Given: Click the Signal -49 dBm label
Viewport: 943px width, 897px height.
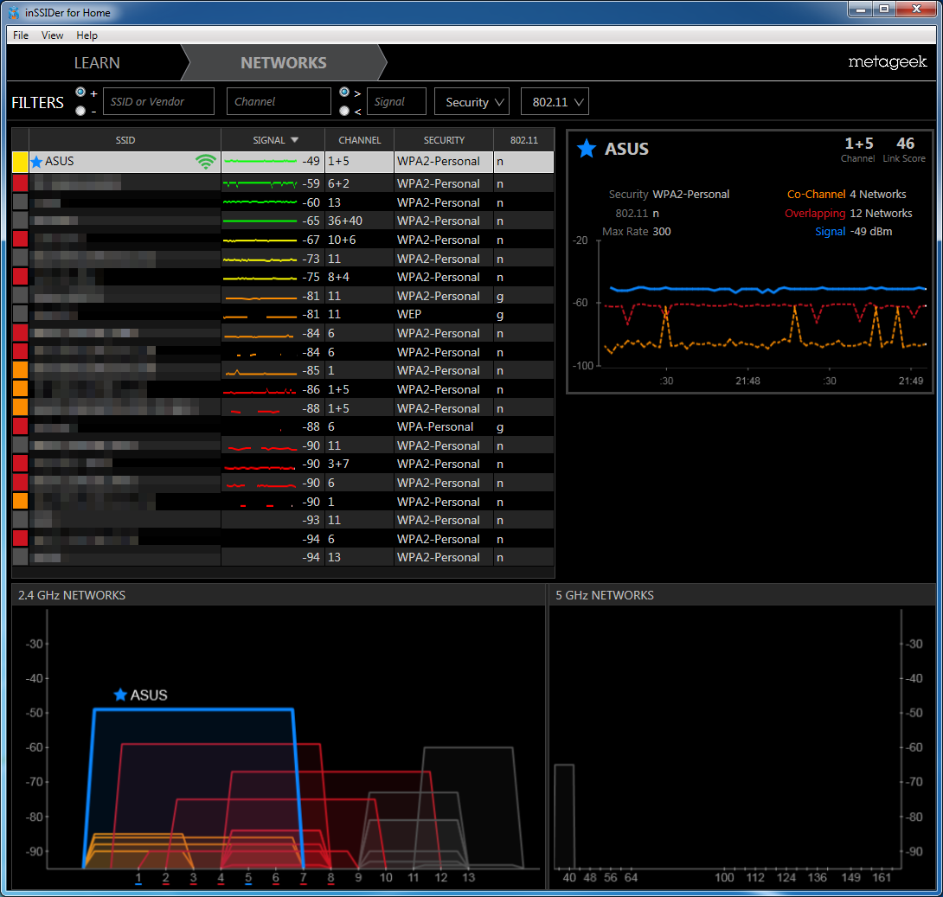Looking at the screenshot, I should [853, 232].
